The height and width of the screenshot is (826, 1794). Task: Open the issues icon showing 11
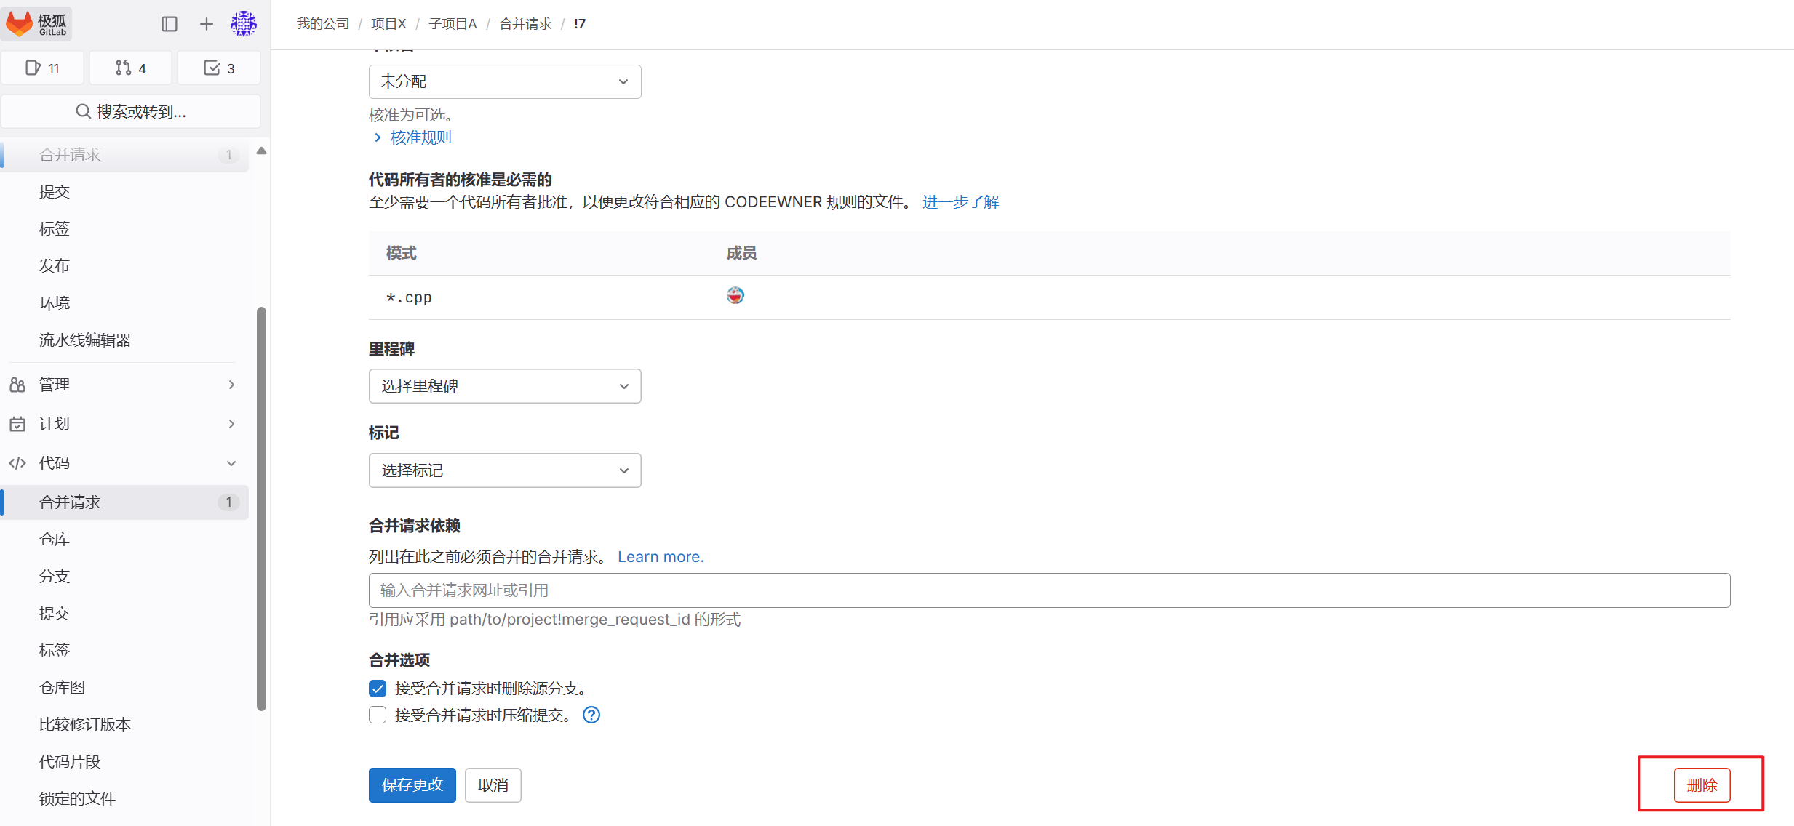[42, 68]
